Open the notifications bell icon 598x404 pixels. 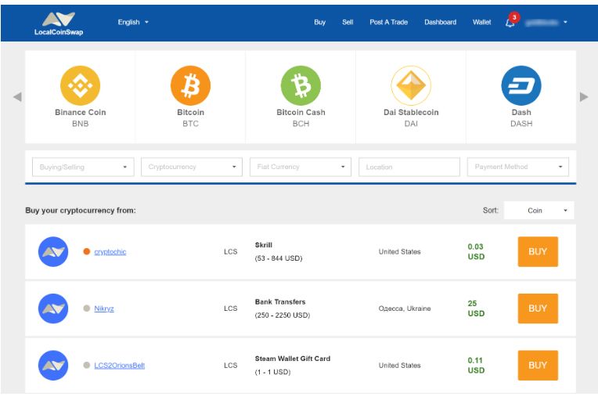click(x=510, y=23)
